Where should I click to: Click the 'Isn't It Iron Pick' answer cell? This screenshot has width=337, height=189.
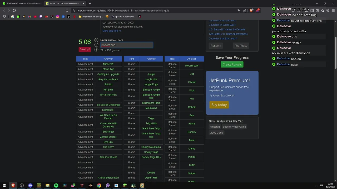tap(108, 95)
